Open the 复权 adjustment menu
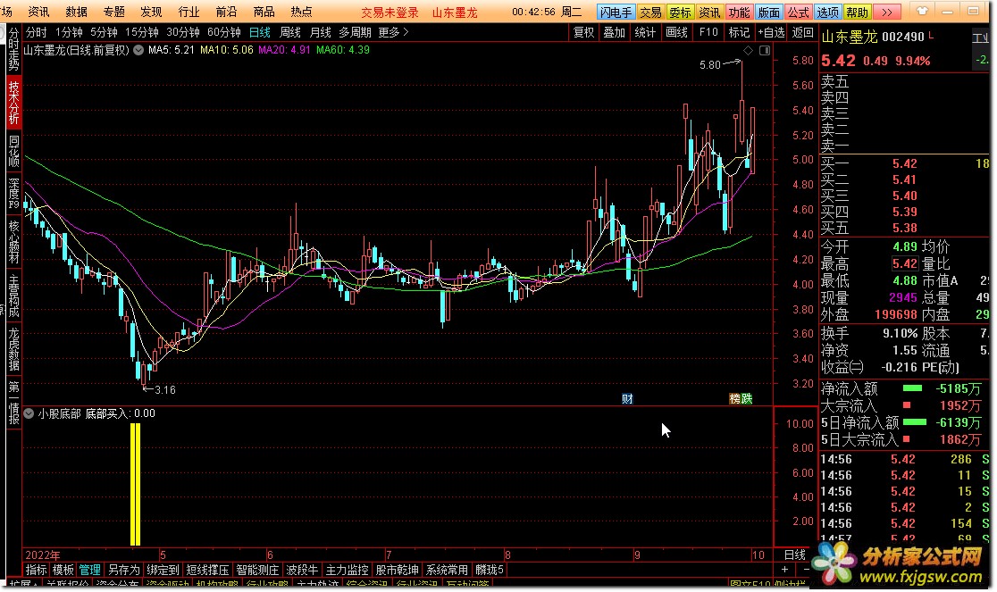Viewport: 997px width, 592px height. [583, 32]
